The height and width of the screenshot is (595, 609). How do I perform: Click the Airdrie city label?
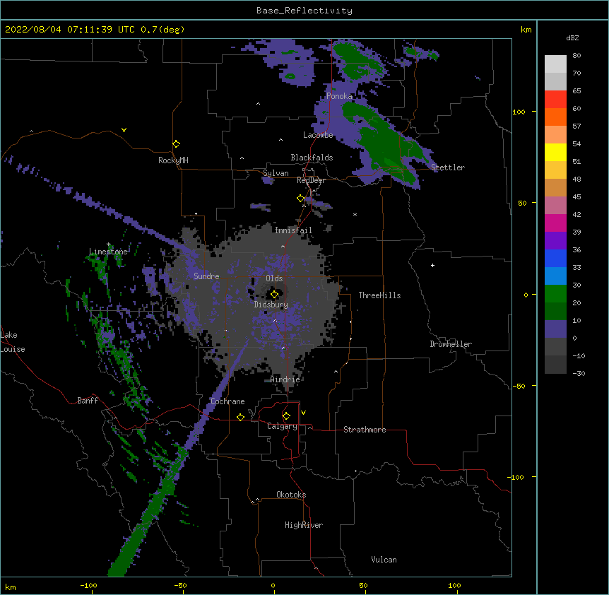tap(285, 379)
